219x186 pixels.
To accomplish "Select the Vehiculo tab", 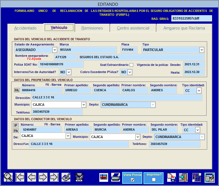I will click(59, 28).
